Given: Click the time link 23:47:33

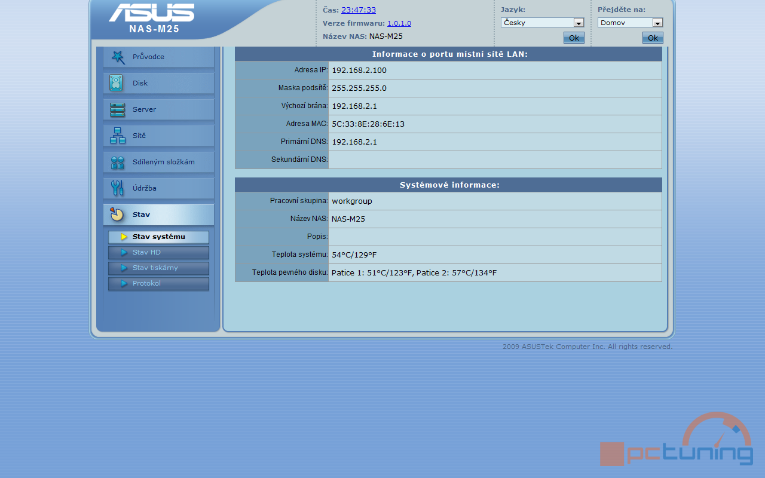Looking at the screenshot, I should pyautogui.click(x=359, y=10).
